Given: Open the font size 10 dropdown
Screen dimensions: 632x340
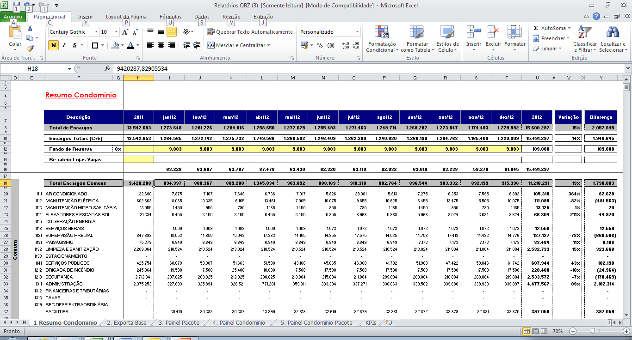Looking at the screenshot, I should coord(116,32).
